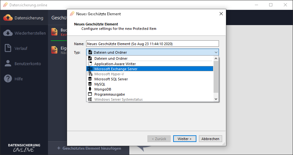
Task: Click the dropdown list scrollbar thumb
Action: click(216, 77)
